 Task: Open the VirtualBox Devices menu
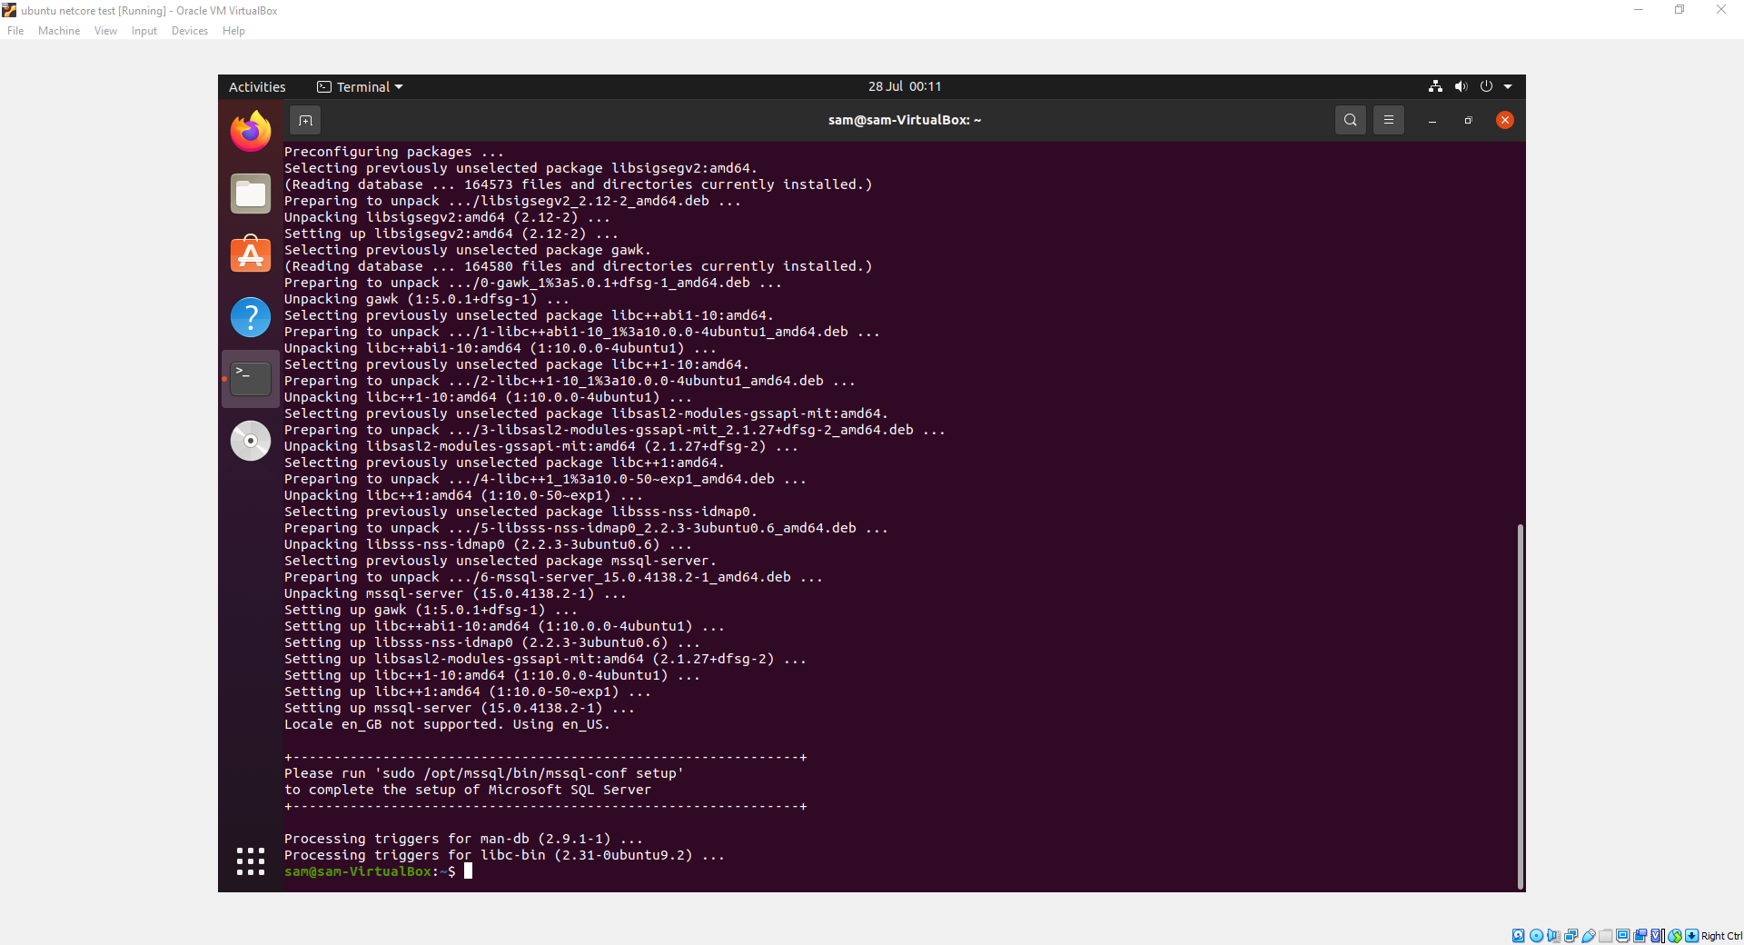pyautogui.click(x=189, y=31)
